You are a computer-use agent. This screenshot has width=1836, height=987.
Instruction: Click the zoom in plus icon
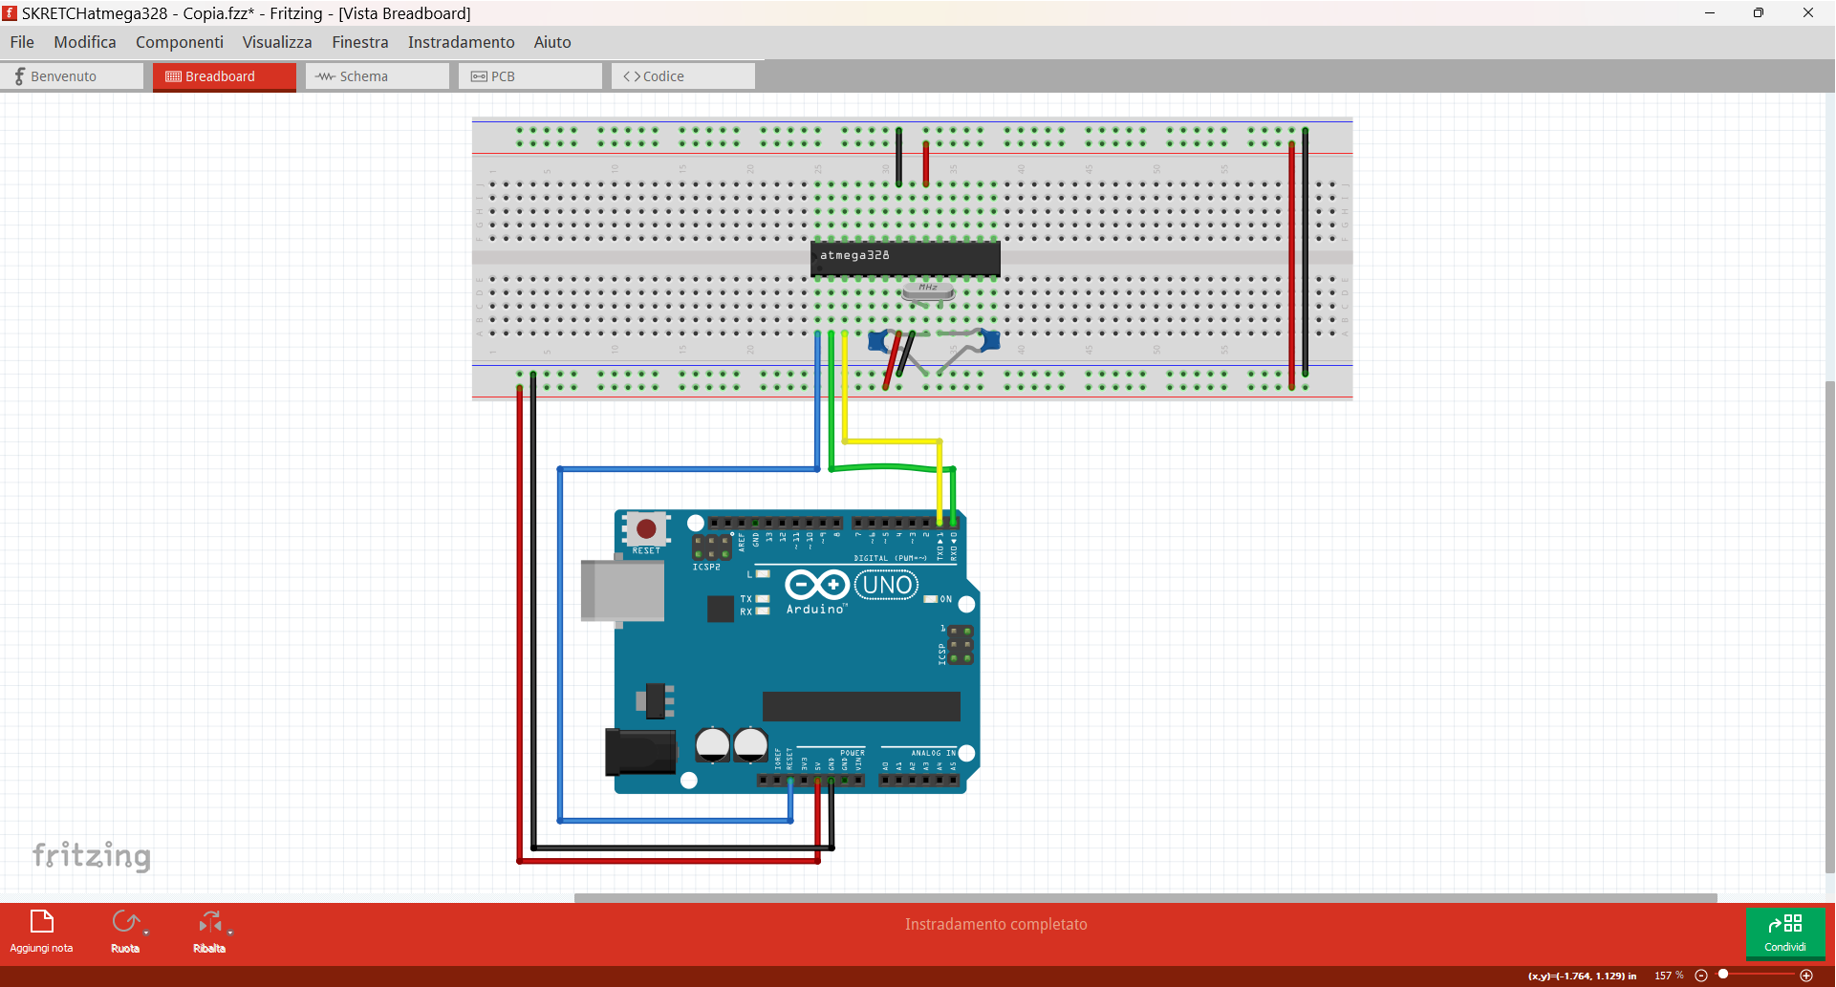coord(1806,976)
